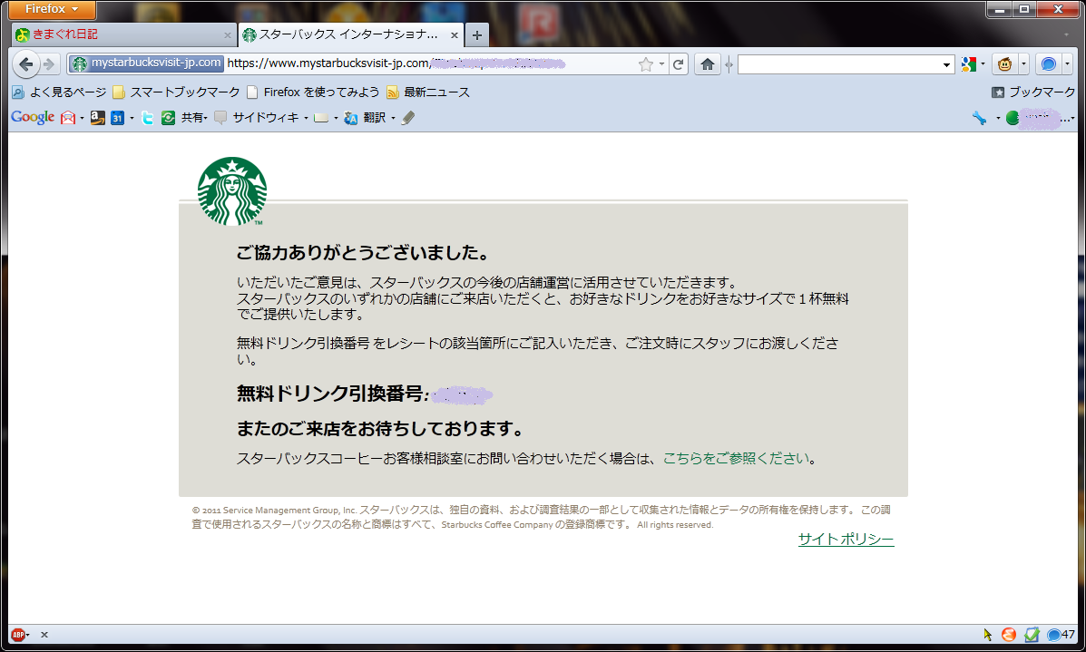Open the よく見るページ bookmark folder
Viewport: 1086px width, 652px height.
pos(59,92)
